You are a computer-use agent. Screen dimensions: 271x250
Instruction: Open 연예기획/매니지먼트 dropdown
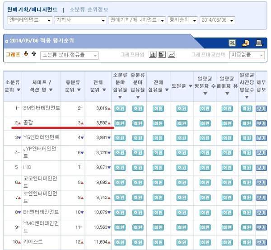(137, 20)
